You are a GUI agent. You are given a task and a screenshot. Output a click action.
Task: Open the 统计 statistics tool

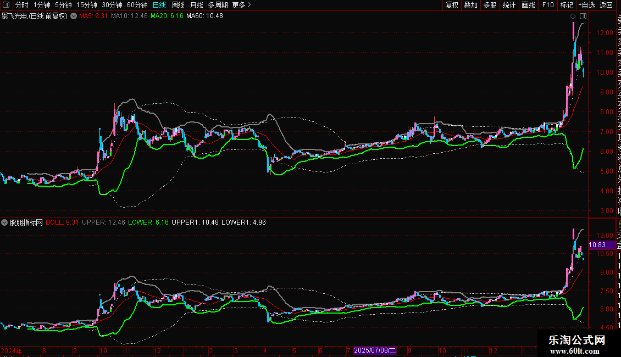click(x=509, y=5)
